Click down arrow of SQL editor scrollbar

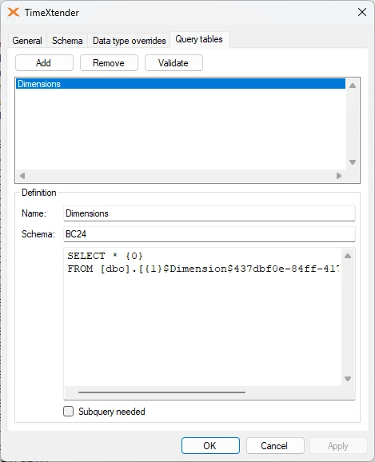click(x=348, y=379)
